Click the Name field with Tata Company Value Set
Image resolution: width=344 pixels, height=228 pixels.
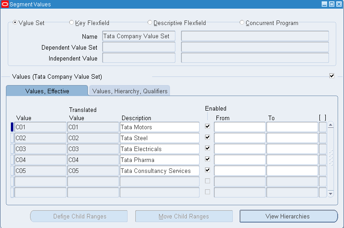coord(139,36)
